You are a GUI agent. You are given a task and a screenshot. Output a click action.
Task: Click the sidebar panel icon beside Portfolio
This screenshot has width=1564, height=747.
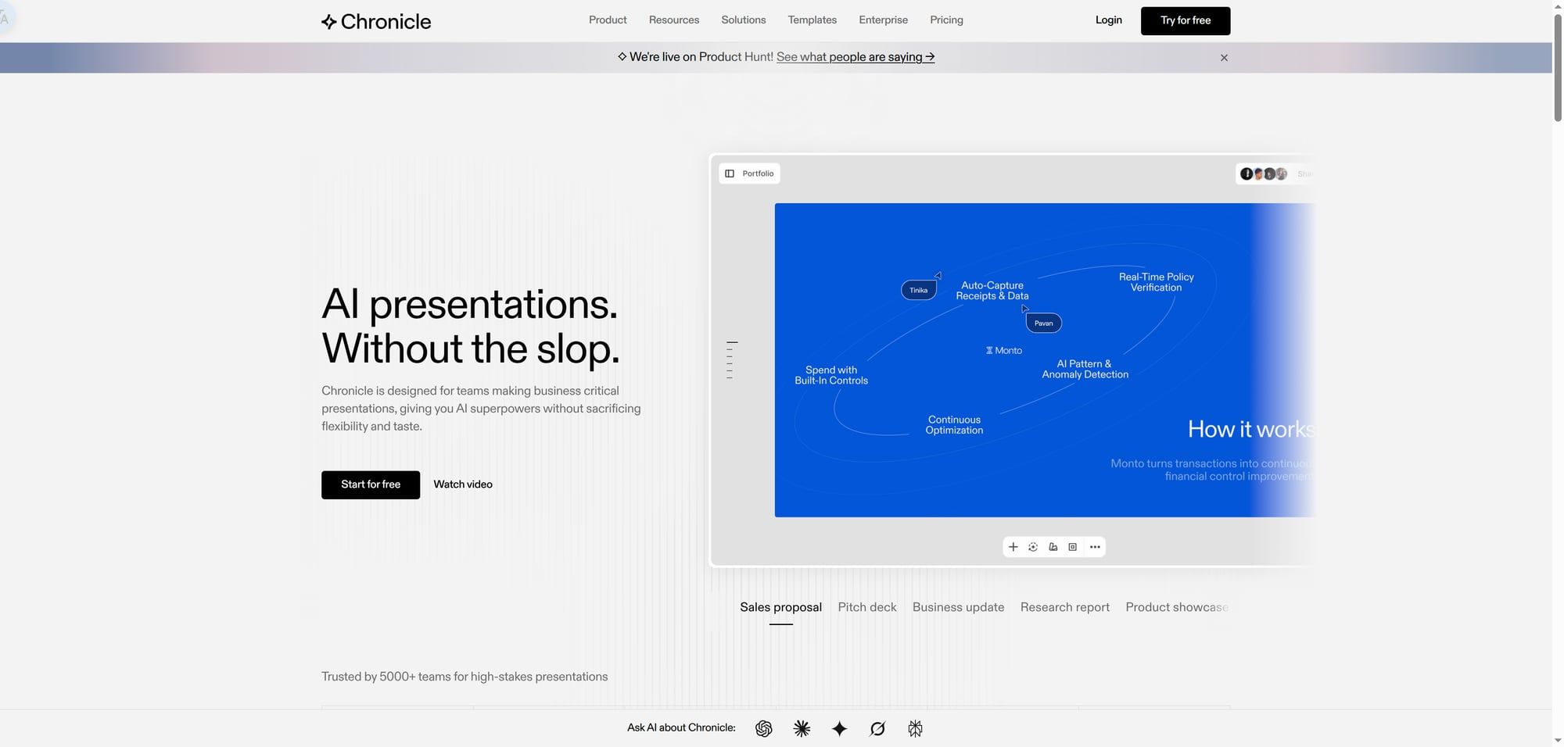tap(730, 173)
